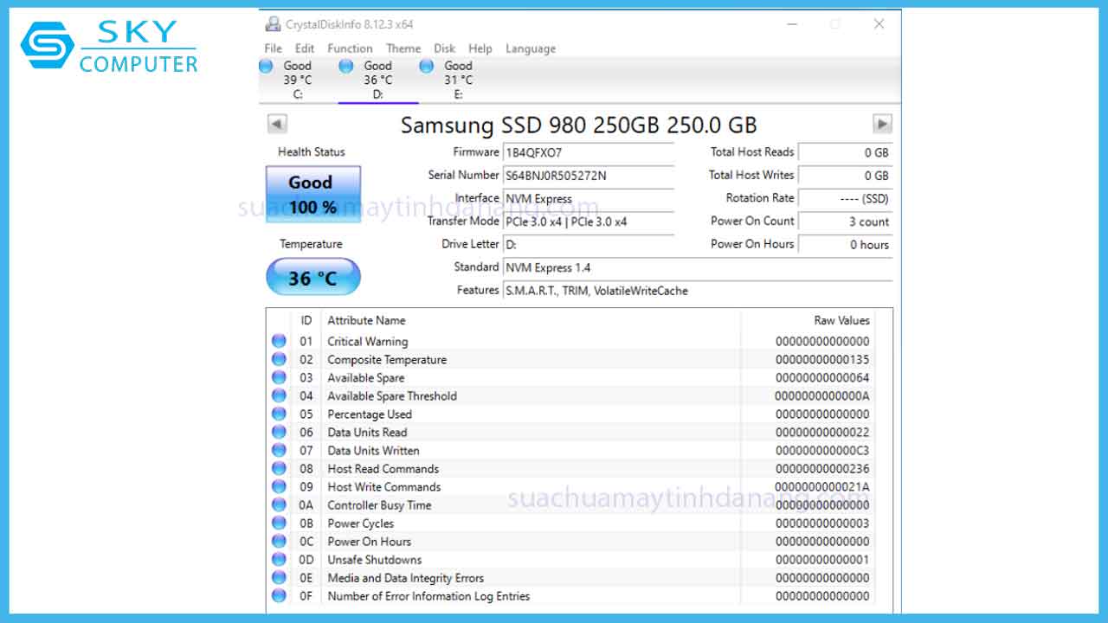Click the Total Host Reads value
The height and width of the screenshot is (623, 1108).
coord(845,152)
